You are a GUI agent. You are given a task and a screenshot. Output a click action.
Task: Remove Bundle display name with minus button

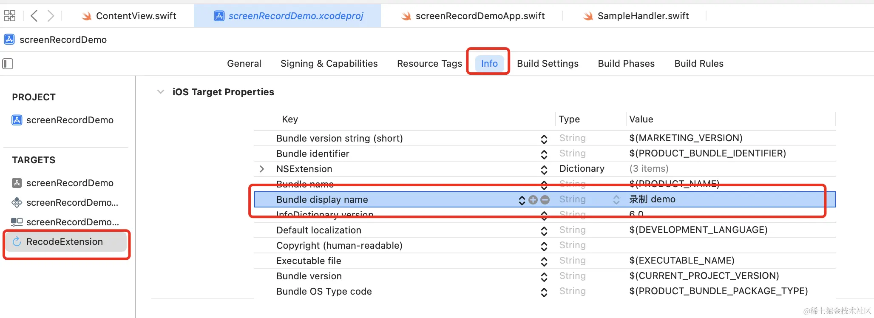(x=545, y=200)
